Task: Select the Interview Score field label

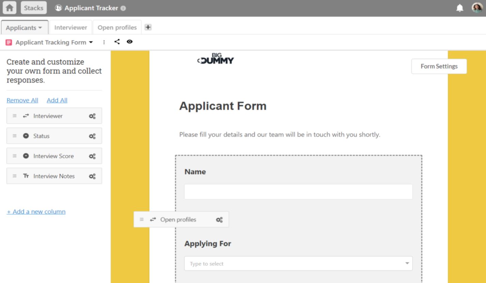Action: [x=53, y=156]
